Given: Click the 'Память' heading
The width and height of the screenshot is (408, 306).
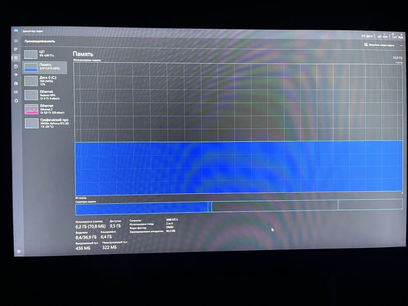Looking at the screenshot, I should pos(83,54).
